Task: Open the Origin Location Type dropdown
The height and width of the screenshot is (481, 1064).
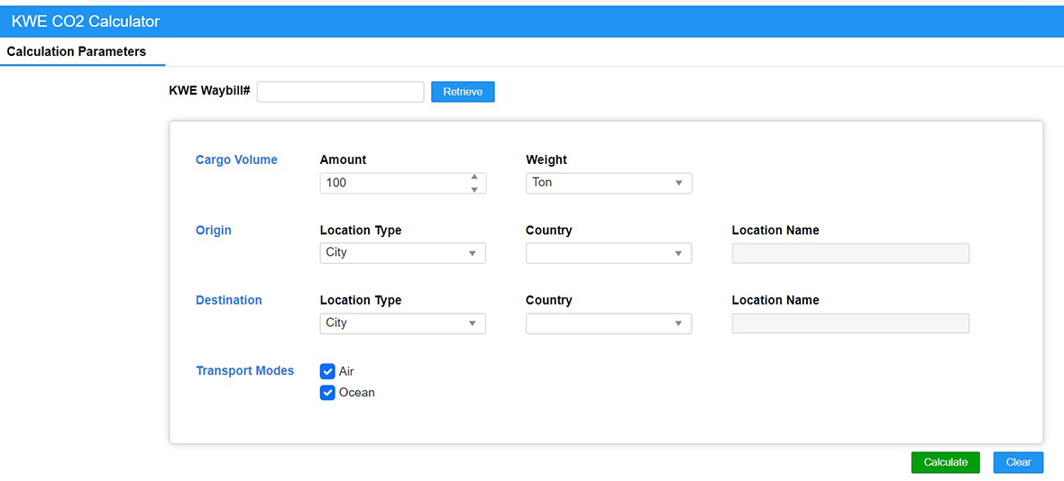Action: click(402, 253)
